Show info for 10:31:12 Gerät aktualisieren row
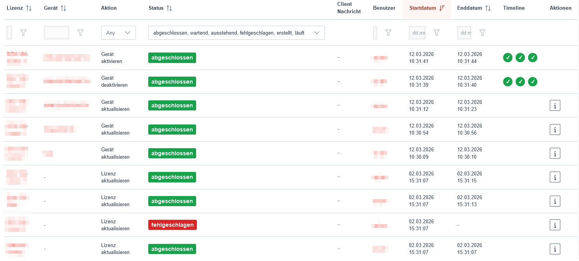This screenshot has height=261, width=579. pyautogui.click(x=555, y=105)
